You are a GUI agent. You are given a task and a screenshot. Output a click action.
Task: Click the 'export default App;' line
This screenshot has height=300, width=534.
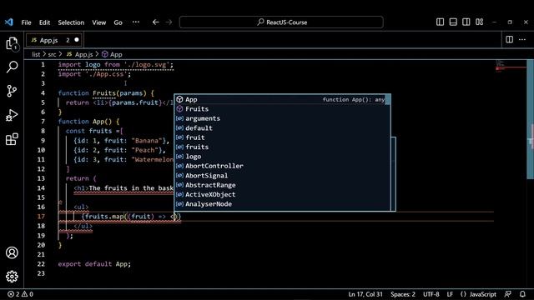(94, 264)
